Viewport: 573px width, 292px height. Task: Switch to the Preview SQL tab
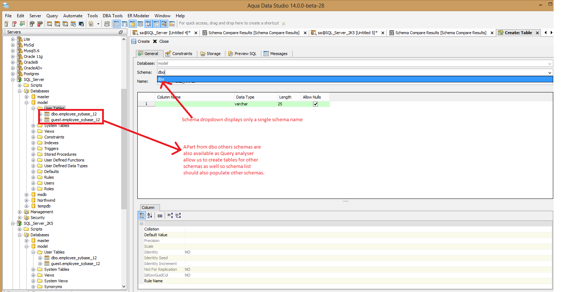(x=242, y=54)
